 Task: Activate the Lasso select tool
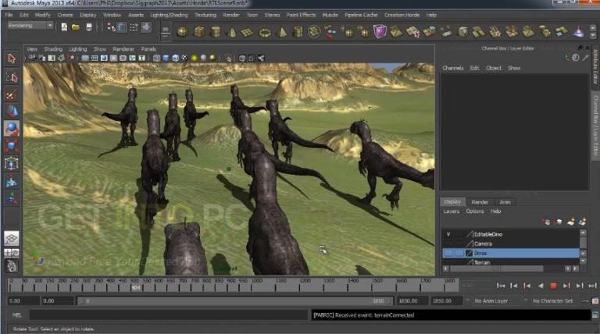[x=11, y=76]
